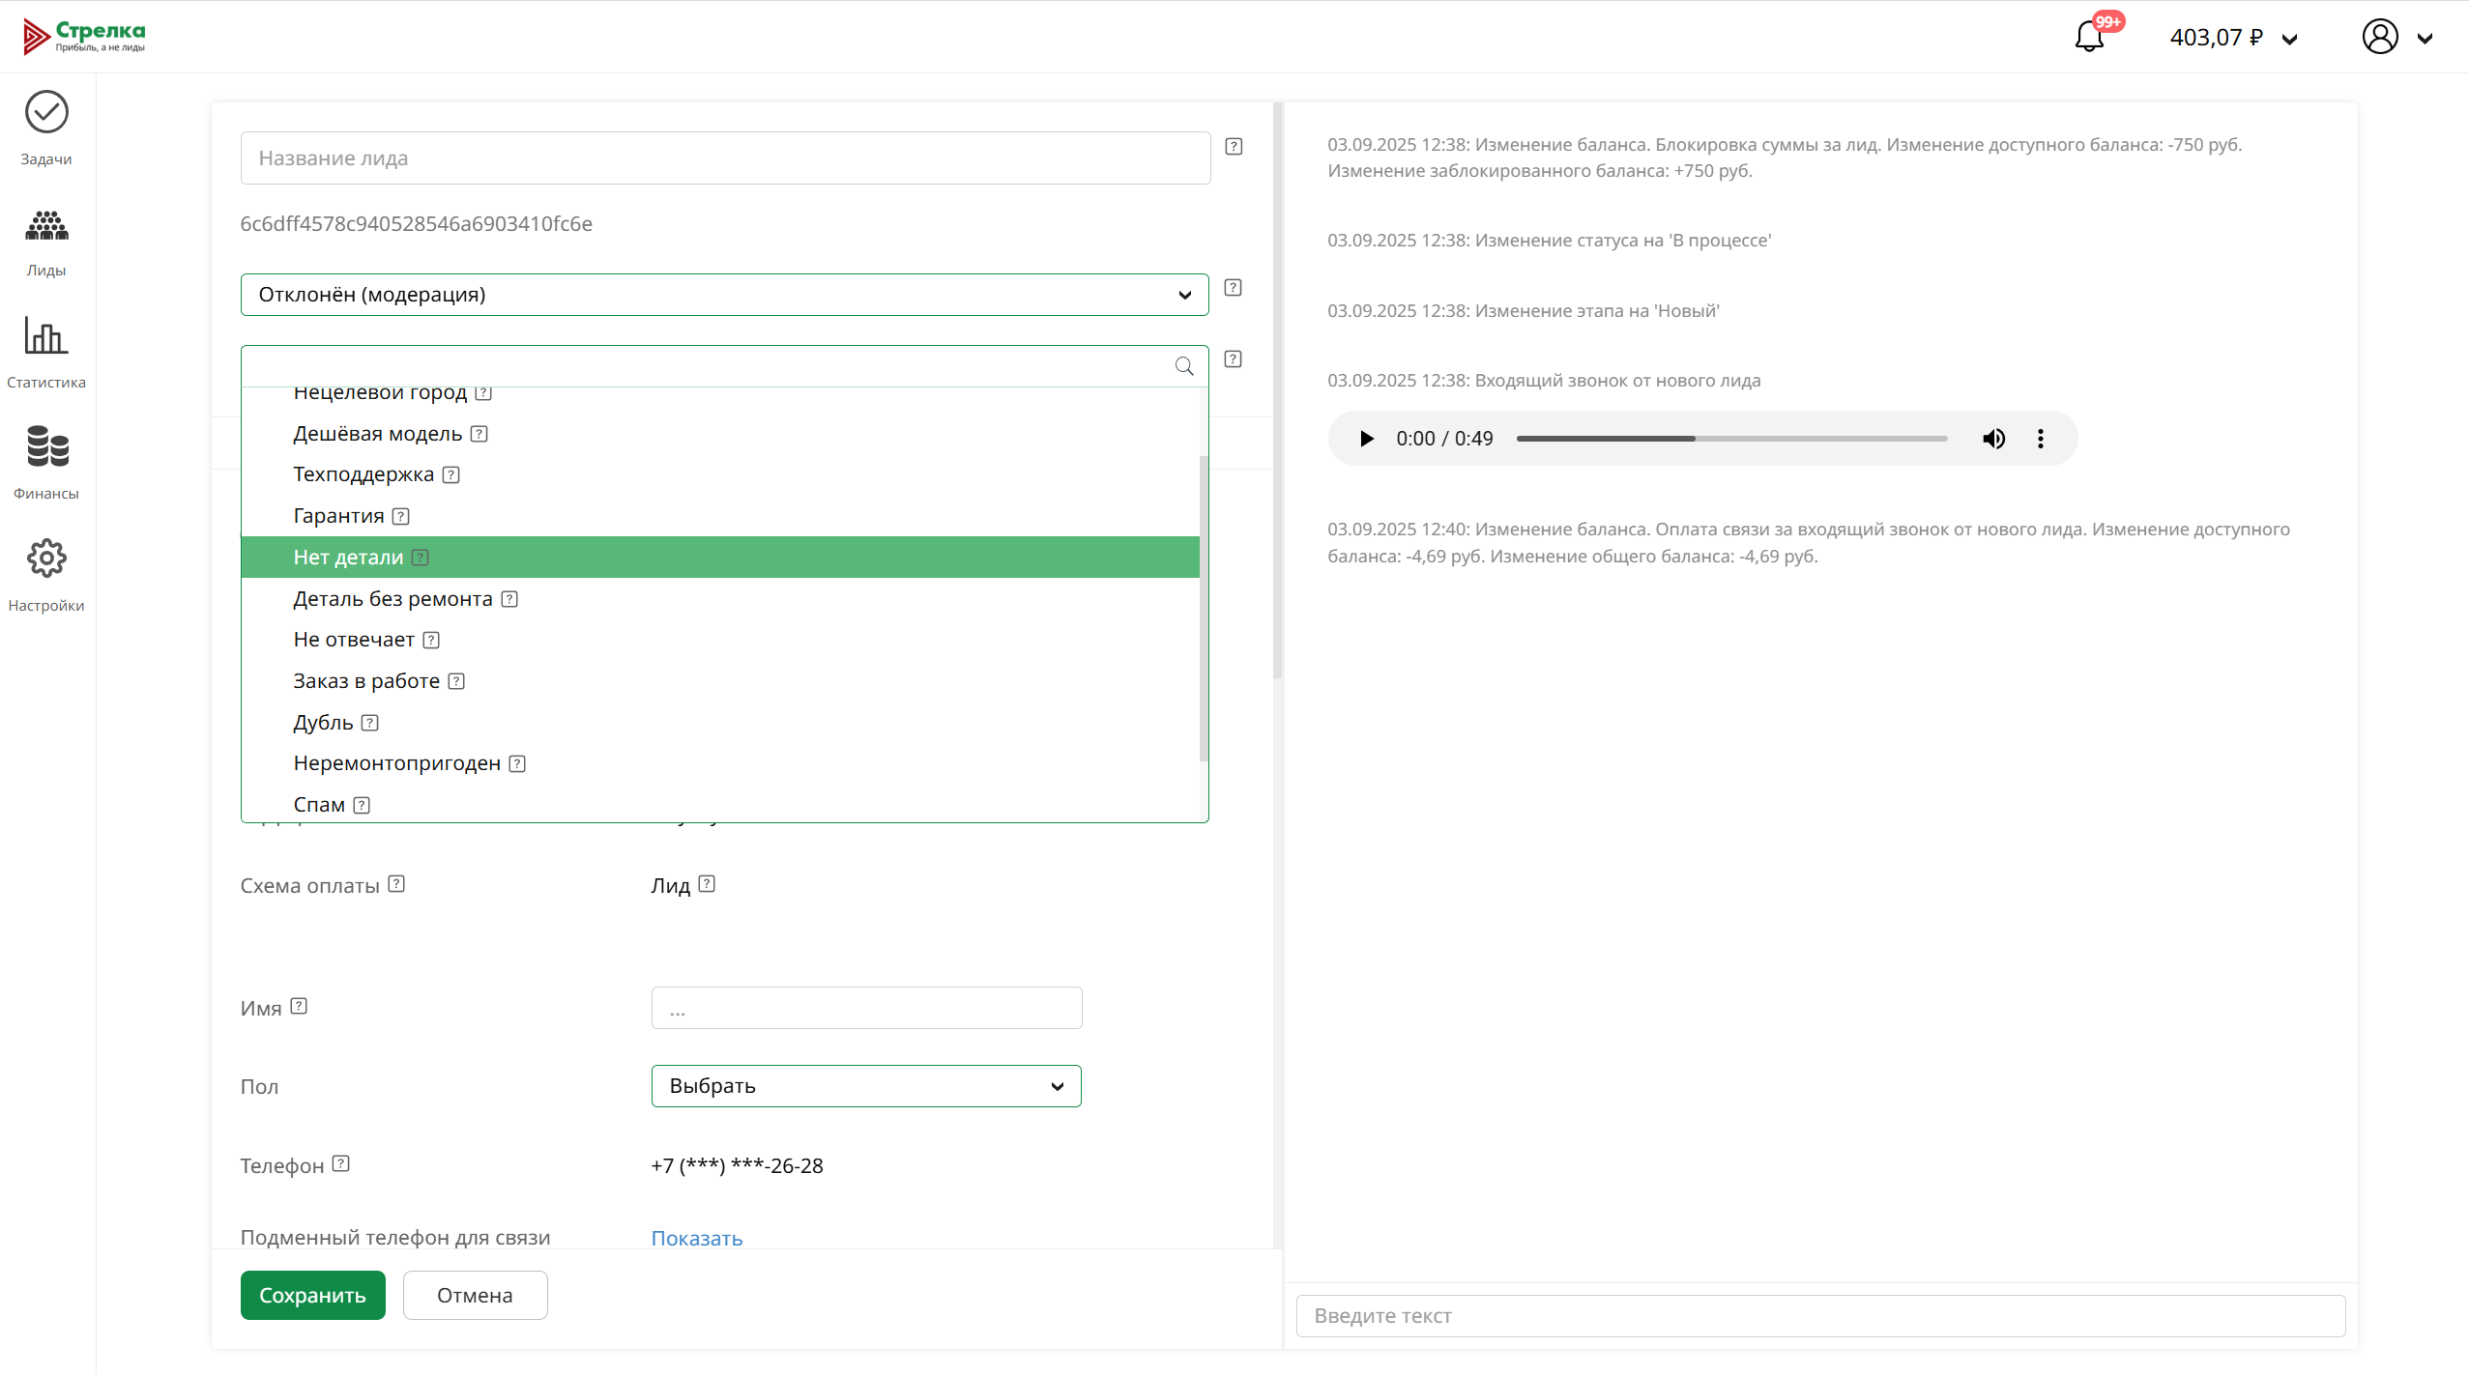Open the Финансы coins sidebar icon

pos(46,446)
